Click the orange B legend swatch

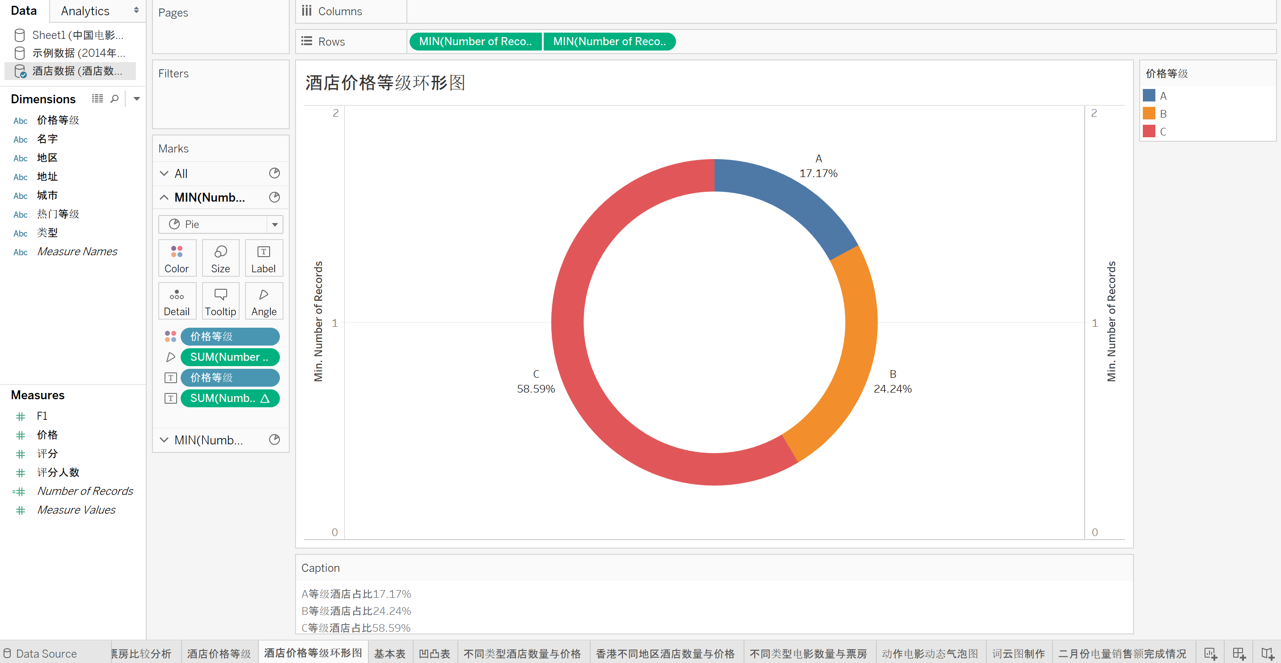click(1149, 114)
